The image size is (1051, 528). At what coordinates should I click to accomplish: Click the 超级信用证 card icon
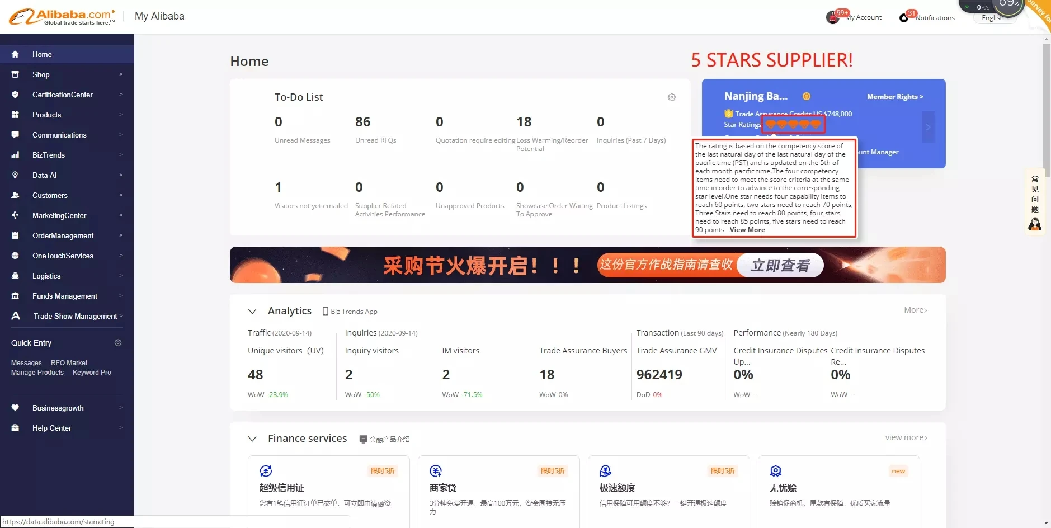[266, 471]
